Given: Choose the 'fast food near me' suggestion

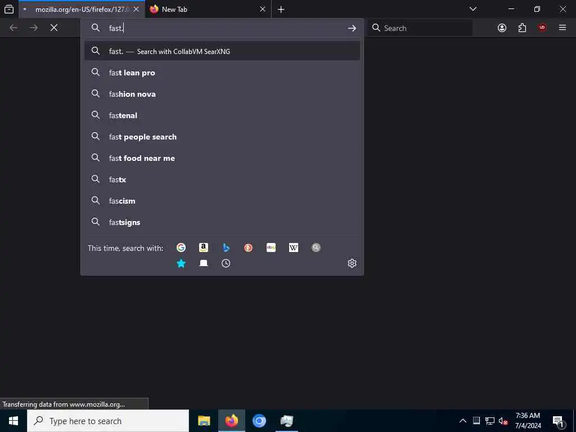Looking at the screenshot, I should point(222,158).
